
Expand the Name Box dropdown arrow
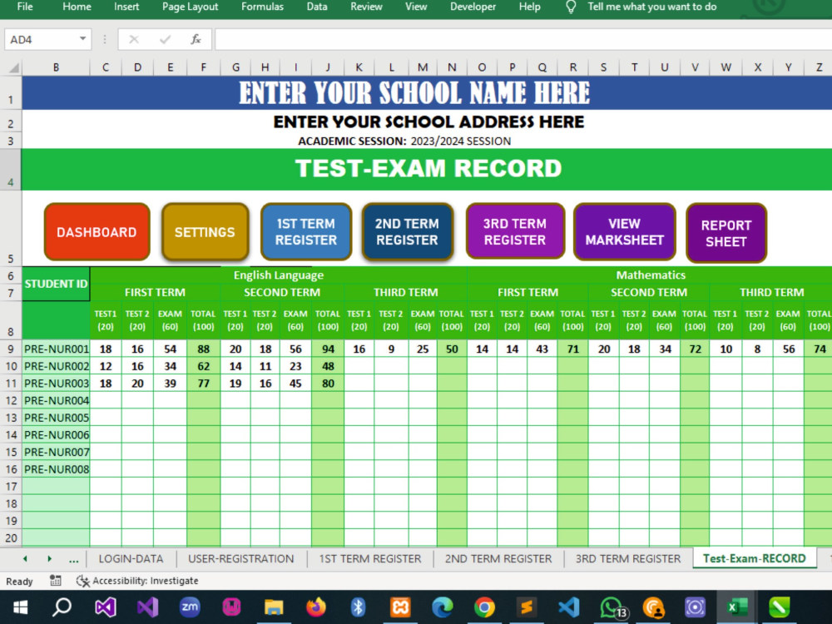click(82, 39)
